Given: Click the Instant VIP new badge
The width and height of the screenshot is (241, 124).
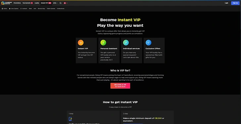Looking at the screenshot, I should tap(50, 3).
